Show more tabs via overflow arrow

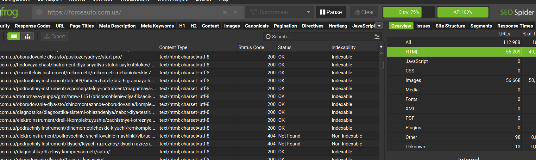(x=379, y=26)
